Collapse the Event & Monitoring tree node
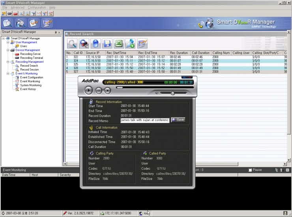Image resolution: width=292 pixels, height=217 pixels. tap(8, 73)
